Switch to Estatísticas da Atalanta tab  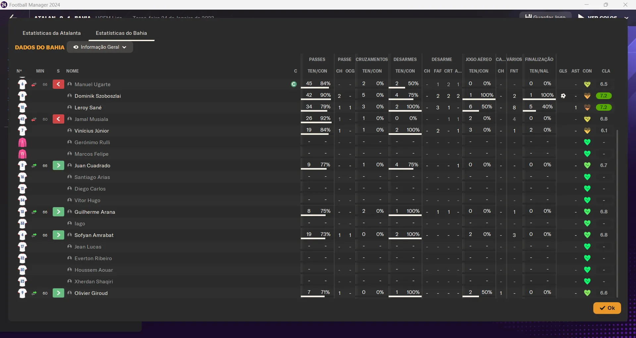52,33
